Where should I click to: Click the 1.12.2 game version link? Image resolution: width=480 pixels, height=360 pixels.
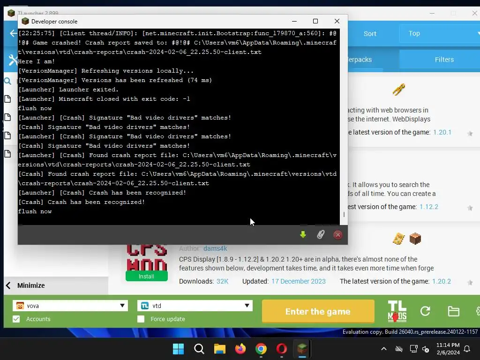pos(428,207)
